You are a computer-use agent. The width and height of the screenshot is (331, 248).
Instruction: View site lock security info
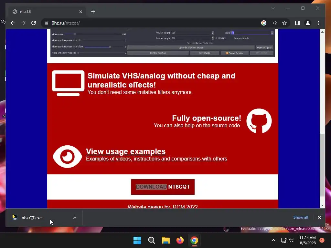pyautogui.click(x=47, y=23)
